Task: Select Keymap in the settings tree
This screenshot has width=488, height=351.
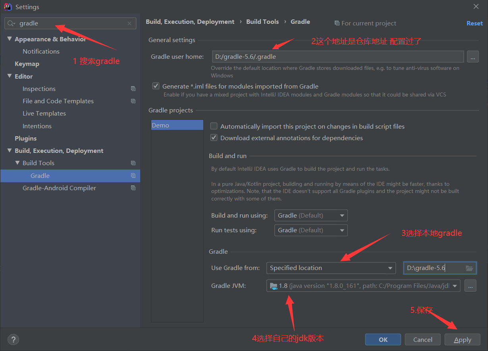Action: tap(27, 64)
